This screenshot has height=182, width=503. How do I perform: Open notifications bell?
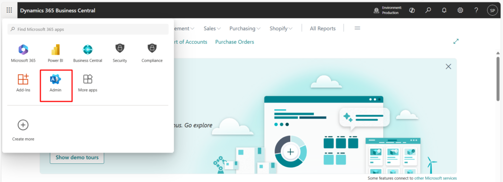(x=444, y=10)
